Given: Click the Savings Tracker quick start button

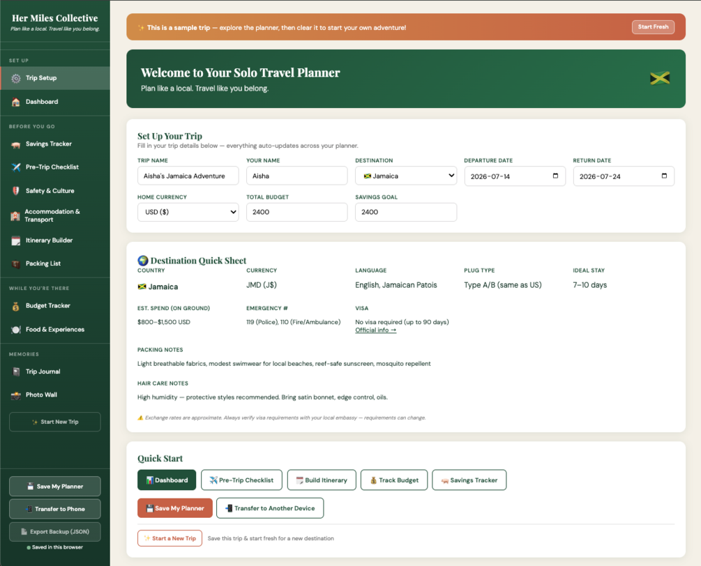Looking at the screenshot, I should pos(469,480).
